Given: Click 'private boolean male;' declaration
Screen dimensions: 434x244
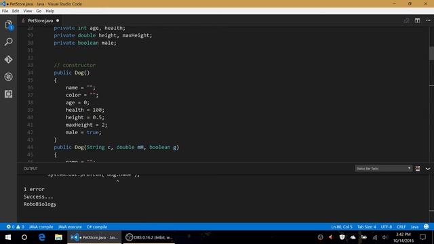Looking at the screenshot, I should [x=85, y=43].
